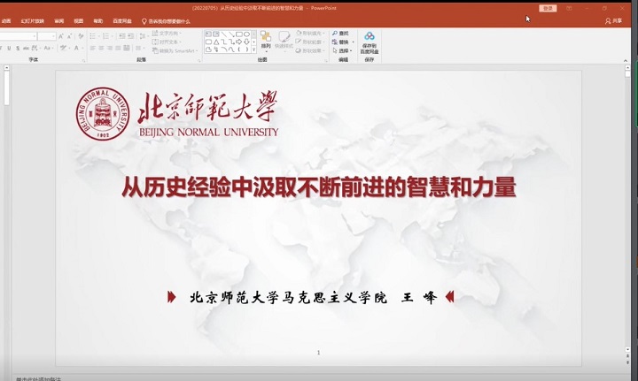
Task: Open the 选择 (Select) dropdown
Action: click(344, 50)
